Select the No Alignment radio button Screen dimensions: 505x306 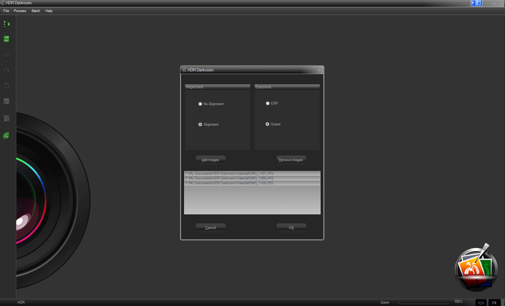pyautogui.click(x=200, y=104)
